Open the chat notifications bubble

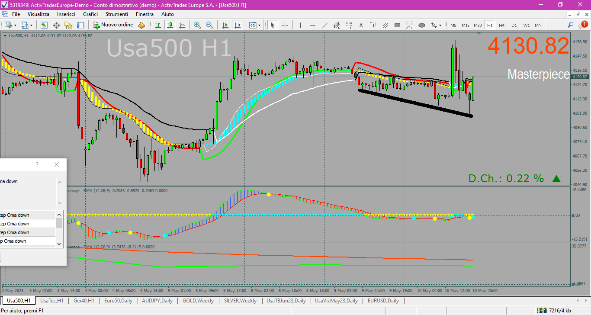pyautogui.click(x=584, y=25)
